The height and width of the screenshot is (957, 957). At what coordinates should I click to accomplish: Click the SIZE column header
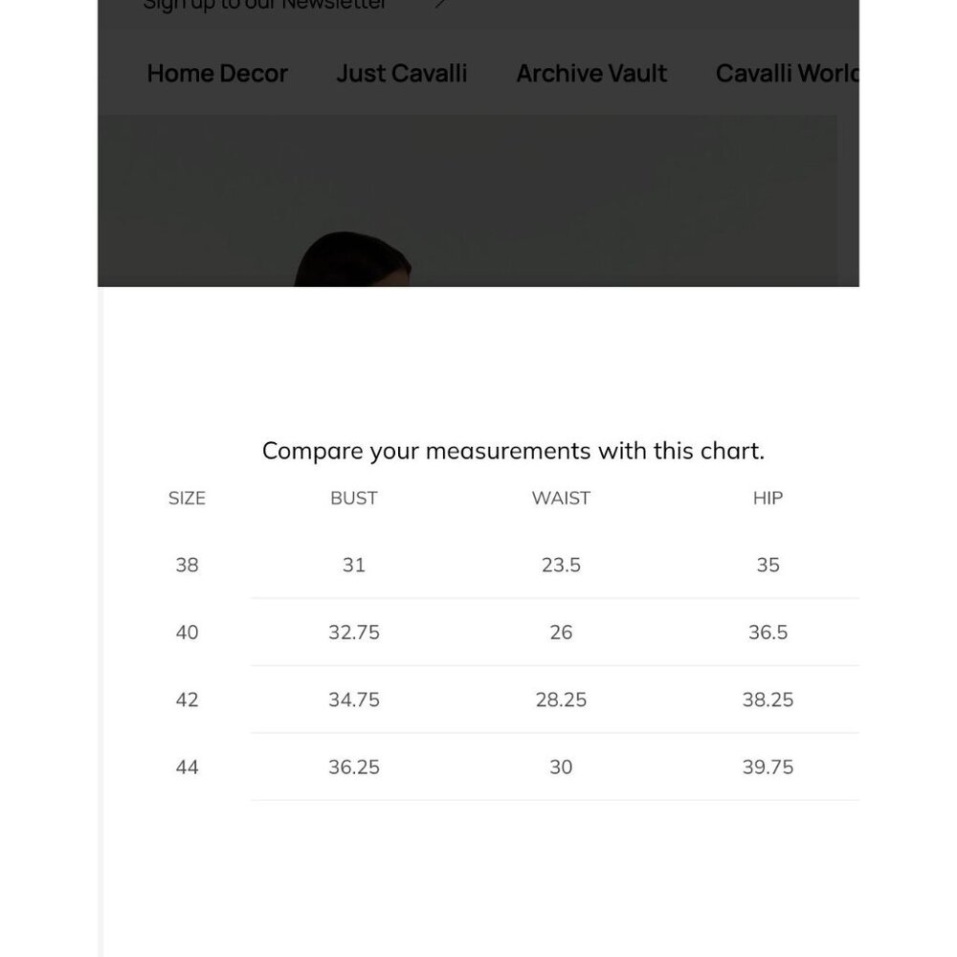(188, 498)
